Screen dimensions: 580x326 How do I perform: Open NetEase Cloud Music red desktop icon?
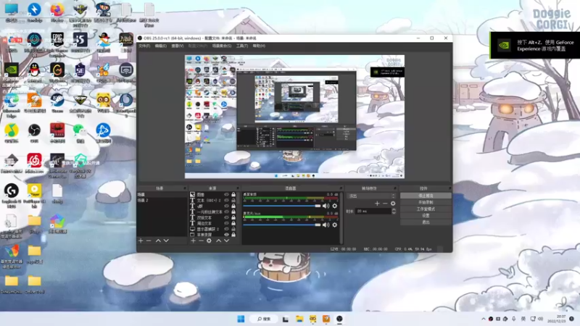[34, 164]
